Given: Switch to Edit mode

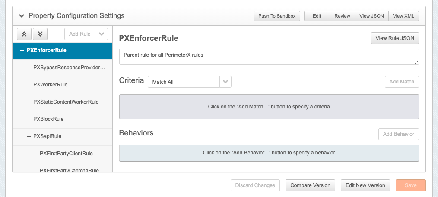Looking at the screenshot, I should [x=317, y=16].
